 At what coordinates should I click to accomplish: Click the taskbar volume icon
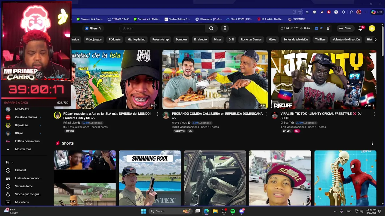(361, 211)
